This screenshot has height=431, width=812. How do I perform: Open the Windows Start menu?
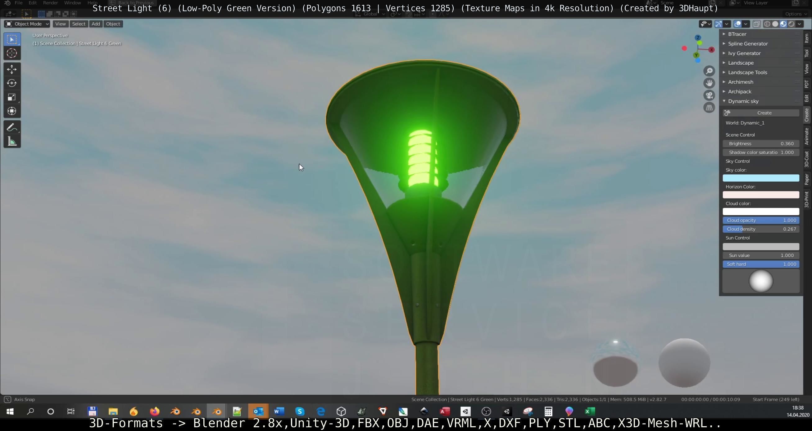(x=10, y=411)
